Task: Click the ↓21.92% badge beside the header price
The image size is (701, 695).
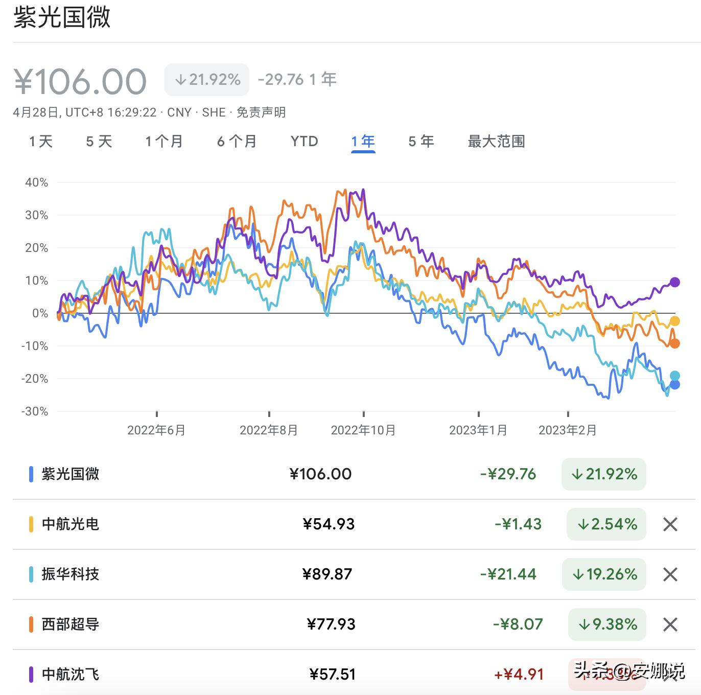Action: (207, 80)
